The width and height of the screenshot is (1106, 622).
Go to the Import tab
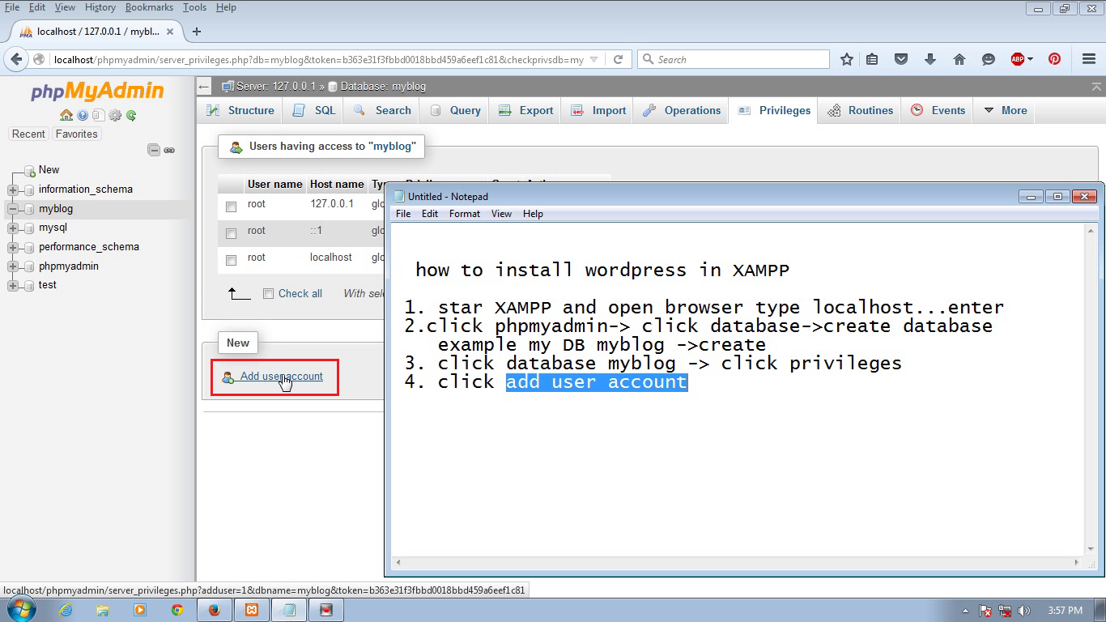click(598, 110)
